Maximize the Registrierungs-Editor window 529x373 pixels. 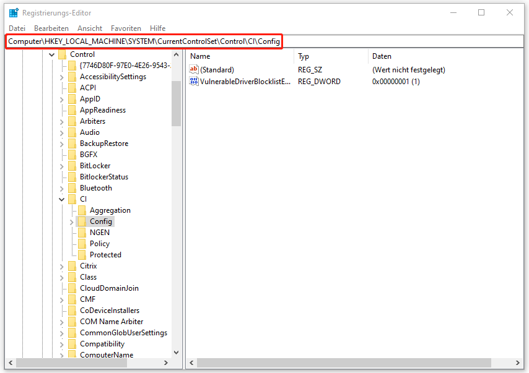click(481, 12)
